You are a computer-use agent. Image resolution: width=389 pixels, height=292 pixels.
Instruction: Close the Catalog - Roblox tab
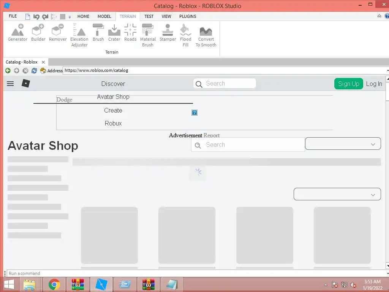tap(43, 62)
